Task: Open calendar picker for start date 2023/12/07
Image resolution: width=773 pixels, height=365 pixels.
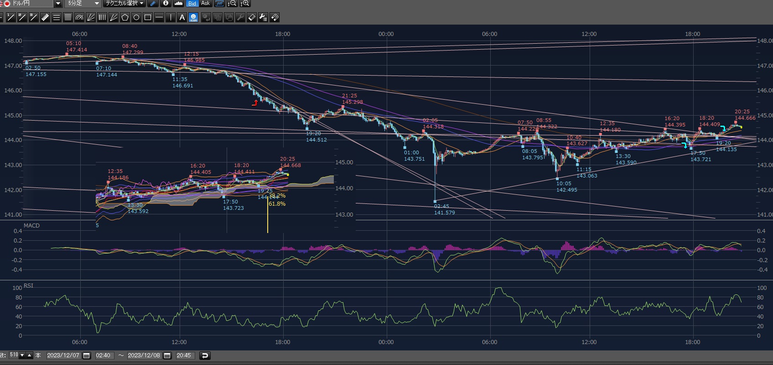Action: (x=87, y=355)
